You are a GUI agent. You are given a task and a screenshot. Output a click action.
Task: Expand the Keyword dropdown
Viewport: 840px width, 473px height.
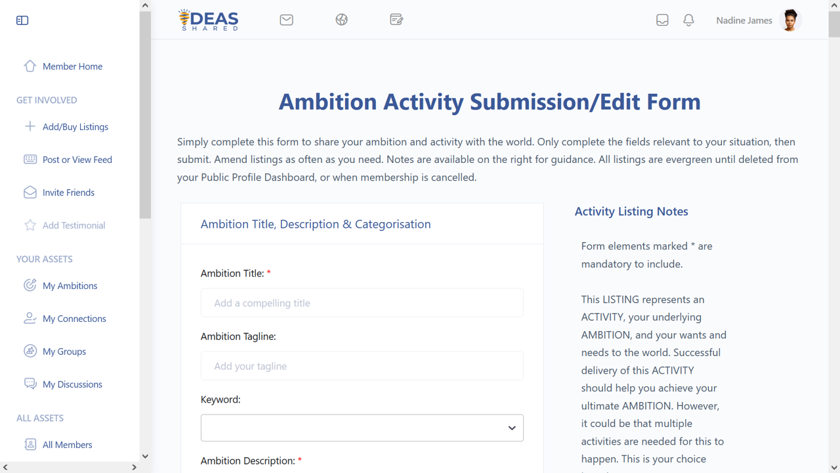point(362,428)
